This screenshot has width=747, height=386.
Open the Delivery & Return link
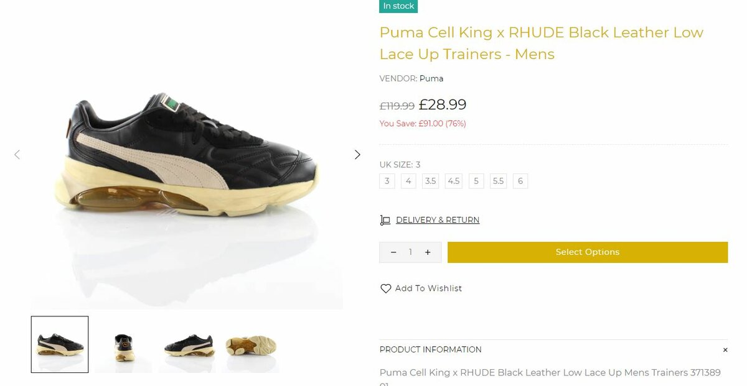438,220
